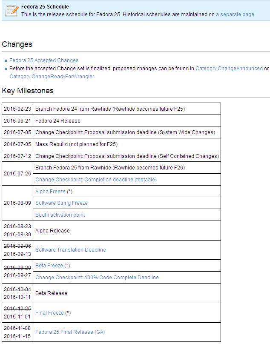Click Change Checkpoint: Completion deadline (testable)

click(96, 180)
